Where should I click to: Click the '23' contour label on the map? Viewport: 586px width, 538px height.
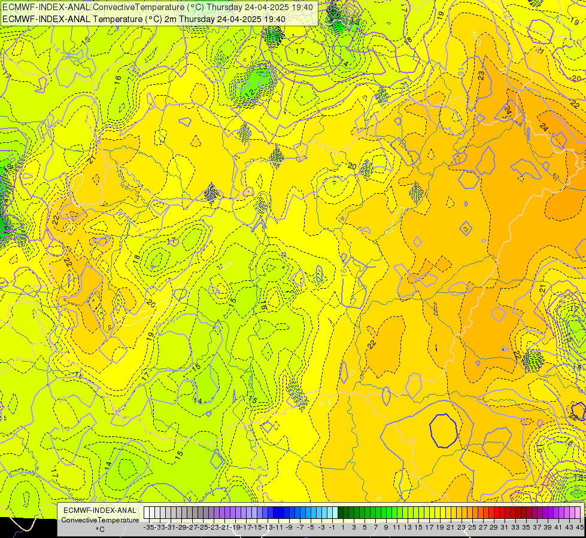481,75
